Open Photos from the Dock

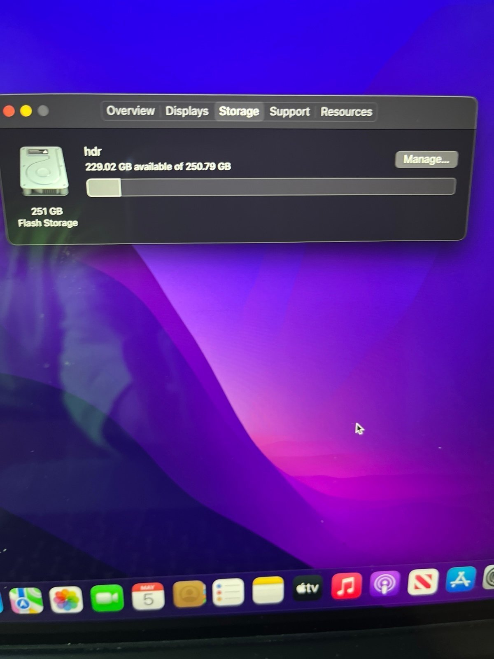coord(66,599)
